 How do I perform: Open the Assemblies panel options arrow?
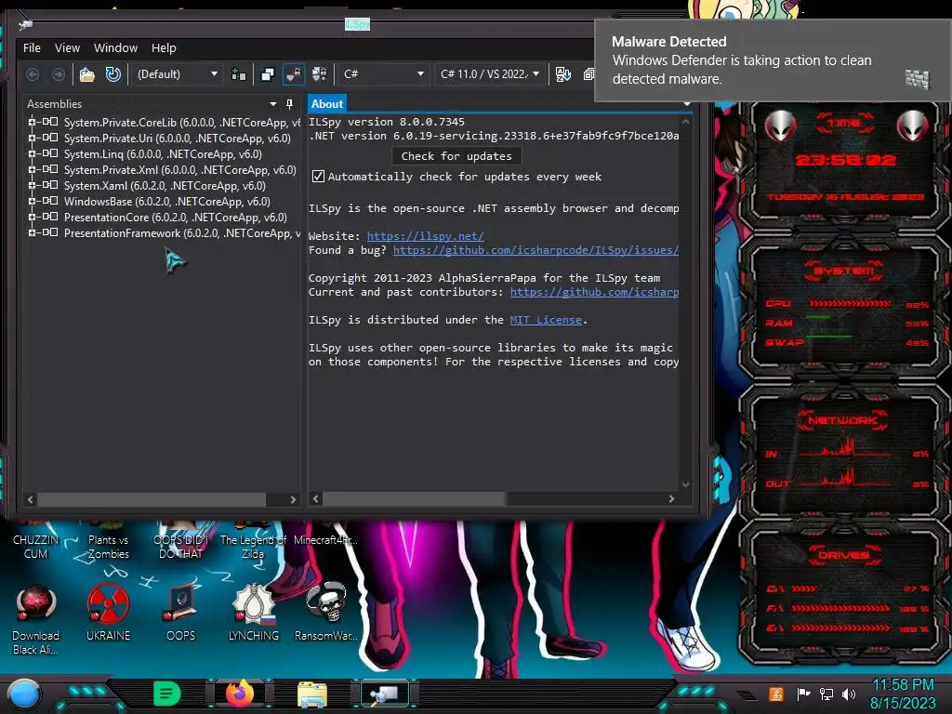coord(272,104)
